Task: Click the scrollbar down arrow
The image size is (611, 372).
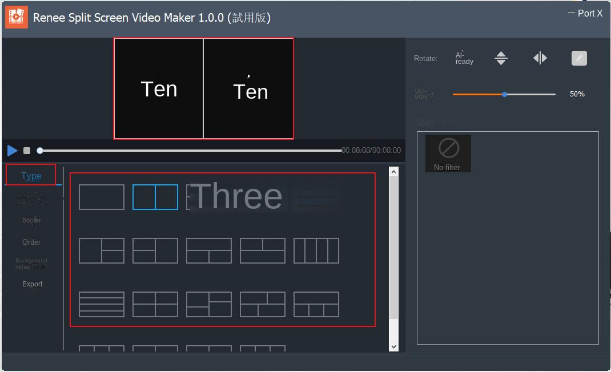Action: pos(393,346)
